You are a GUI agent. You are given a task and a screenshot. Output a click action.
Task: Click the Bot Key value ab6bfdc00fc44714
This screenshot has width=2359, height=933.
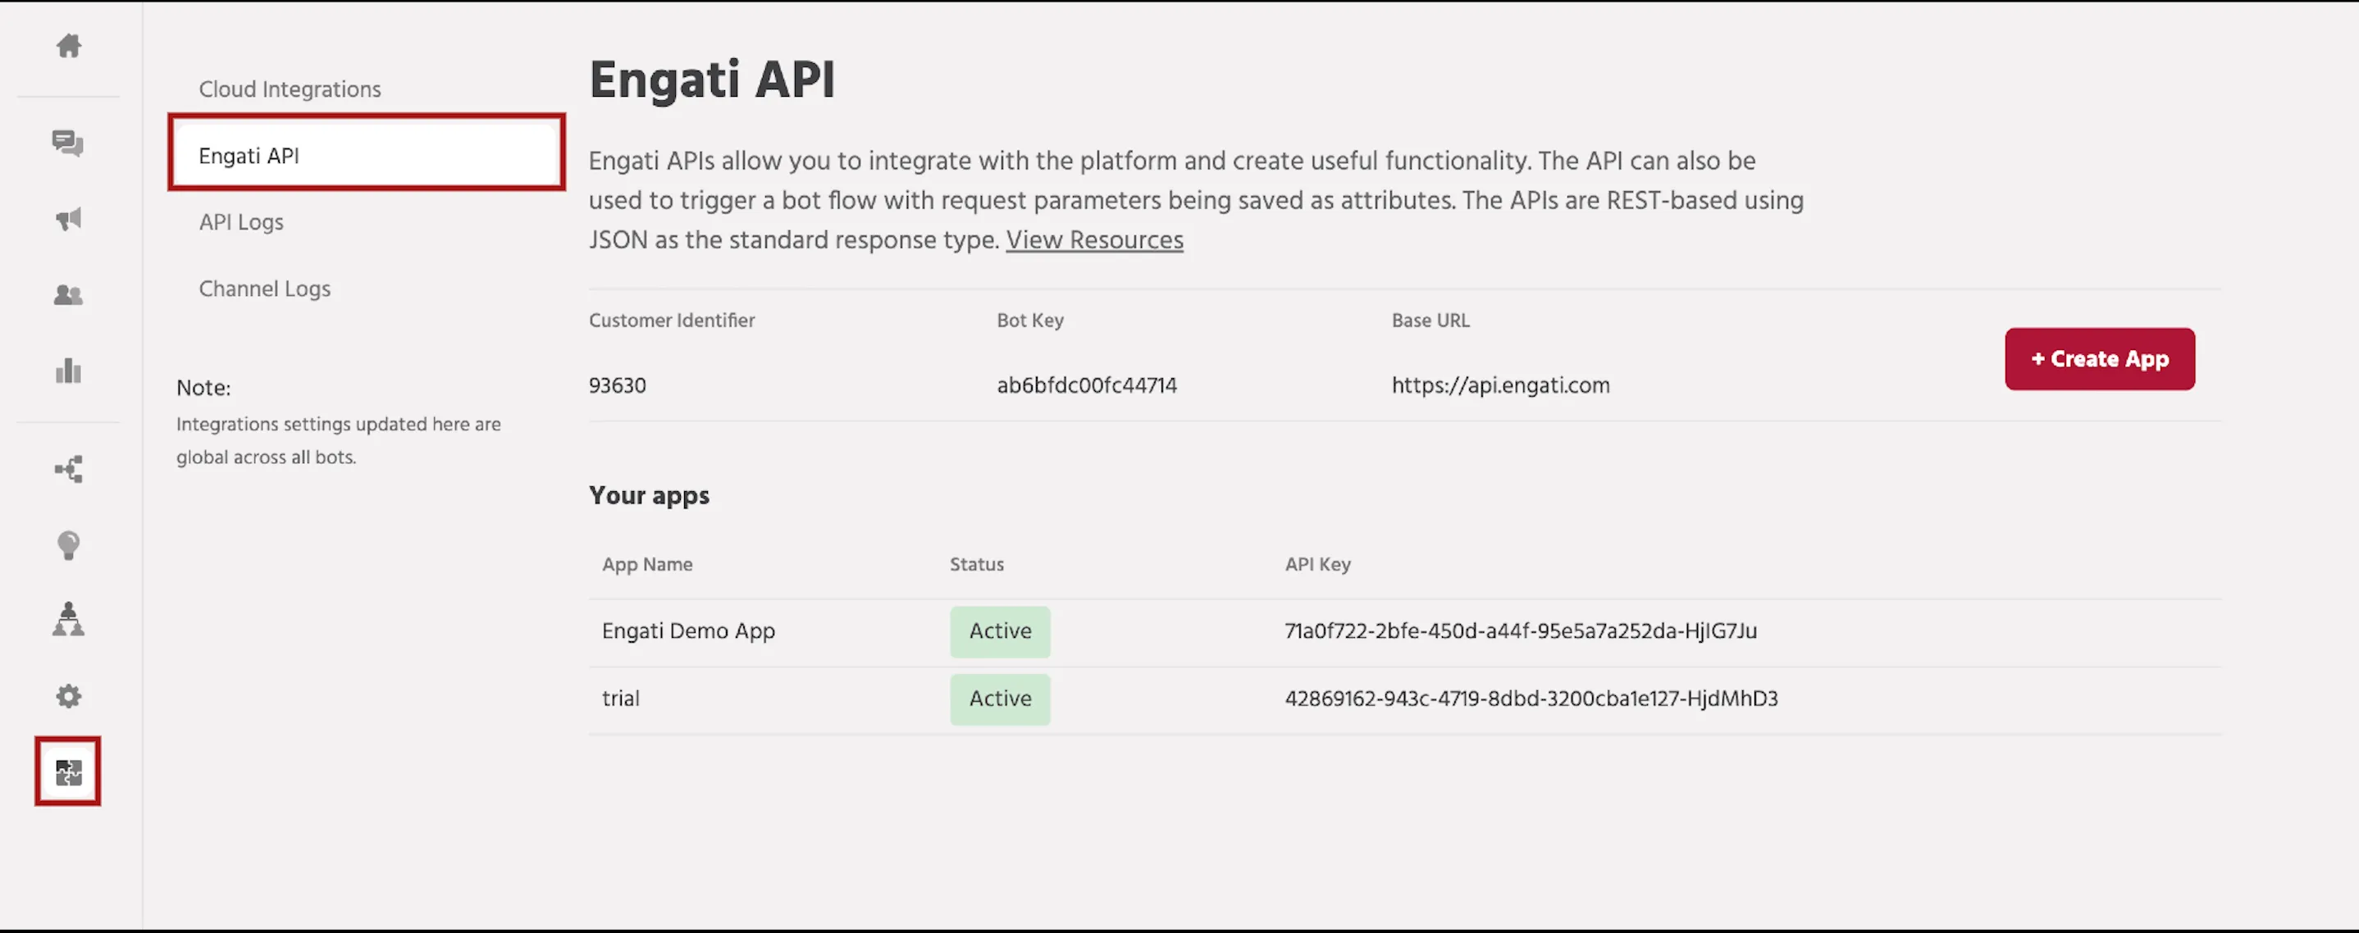1087,385
